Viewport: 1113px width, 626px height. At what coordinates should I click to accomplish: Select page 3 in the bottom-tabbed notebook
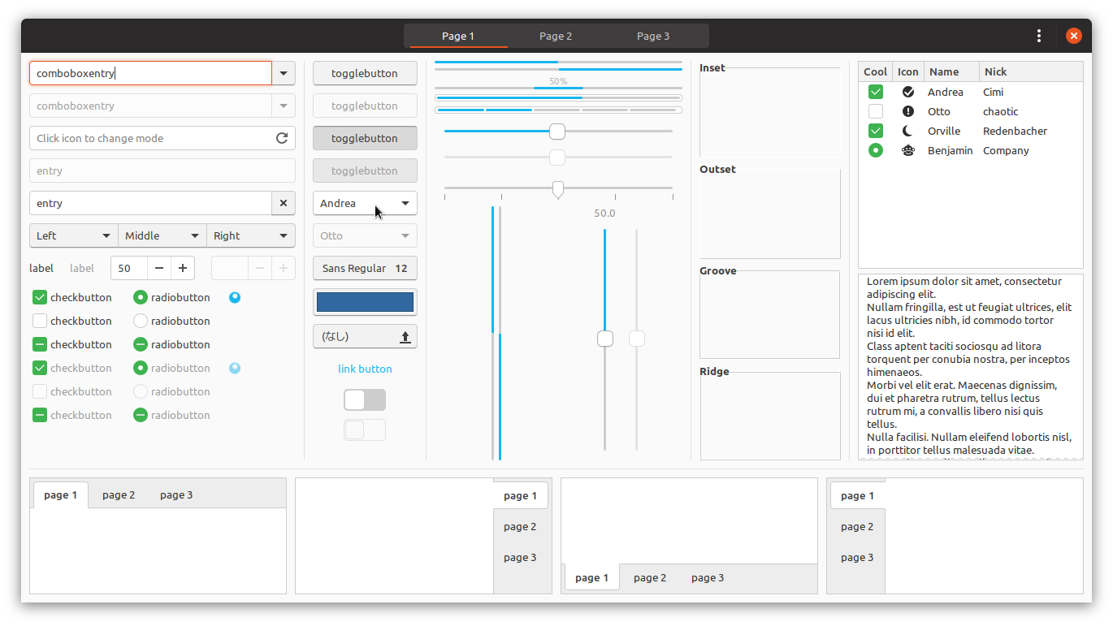click(x=708, y=577)
